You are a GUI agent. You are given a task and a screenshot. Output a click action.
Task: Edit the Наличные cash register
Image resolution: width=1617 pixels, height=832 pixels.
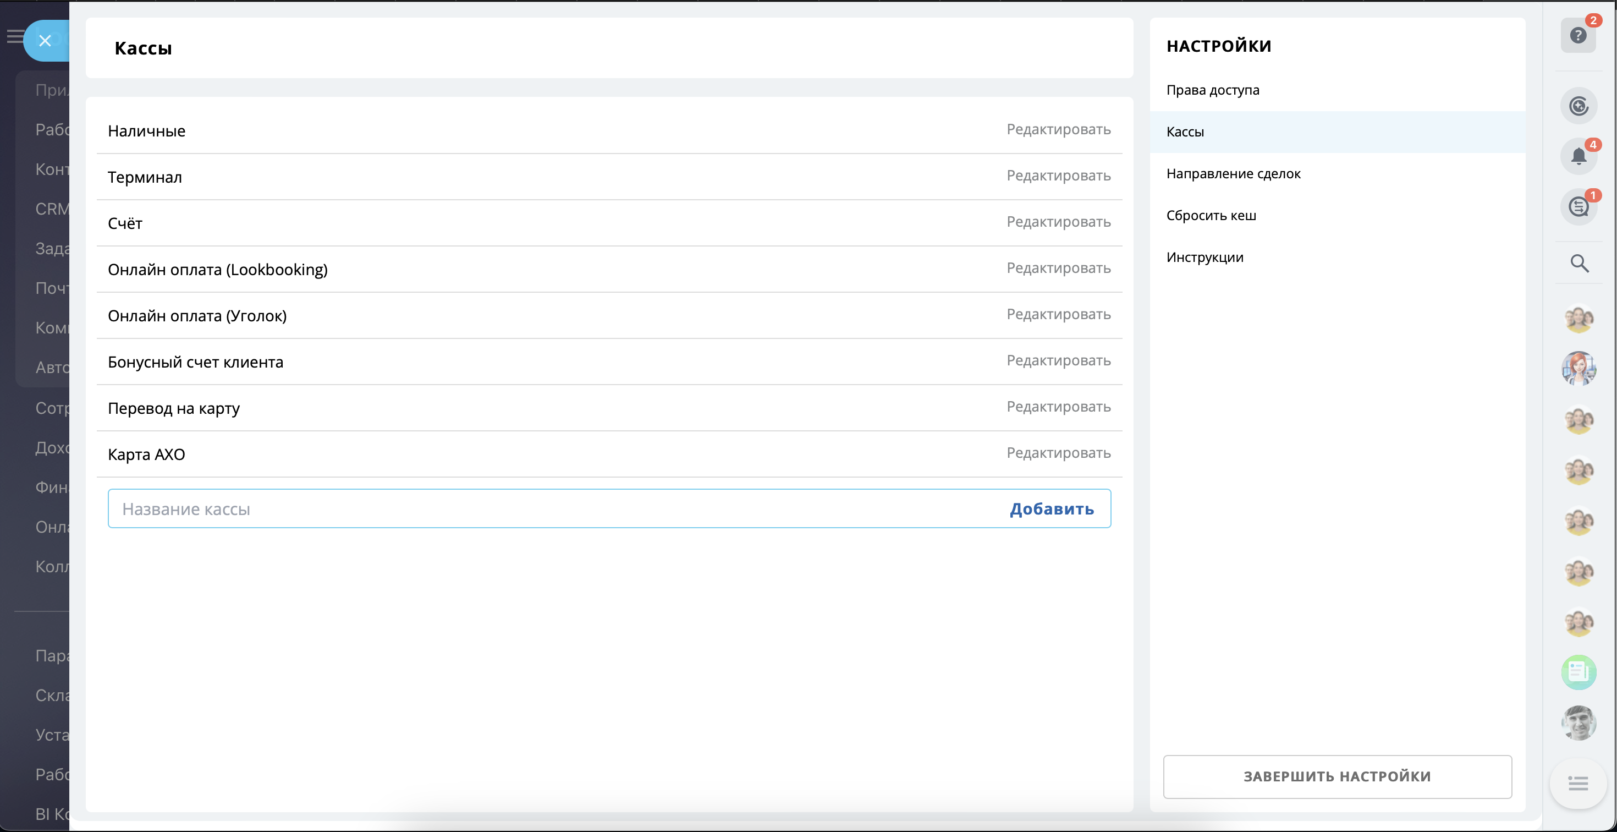[1058, 129]
